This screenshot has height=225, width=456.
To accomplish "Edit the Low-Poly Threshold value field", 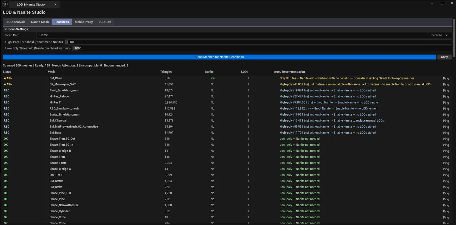I will pos(262,48).
